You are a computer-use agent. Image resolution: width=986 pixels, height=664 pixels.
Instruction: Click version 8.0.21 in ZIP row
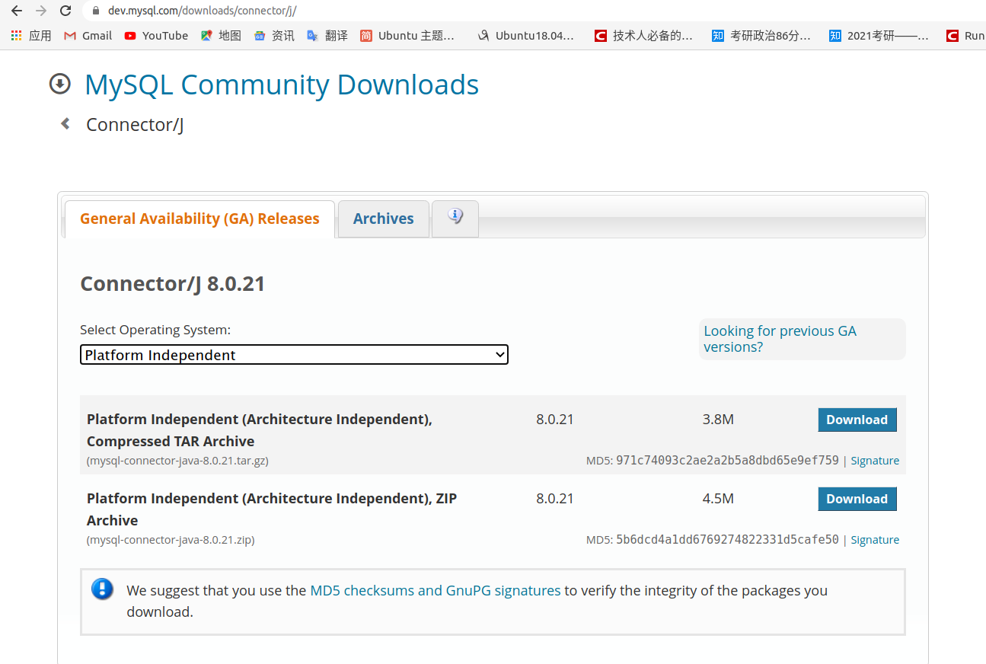(555, 499)
